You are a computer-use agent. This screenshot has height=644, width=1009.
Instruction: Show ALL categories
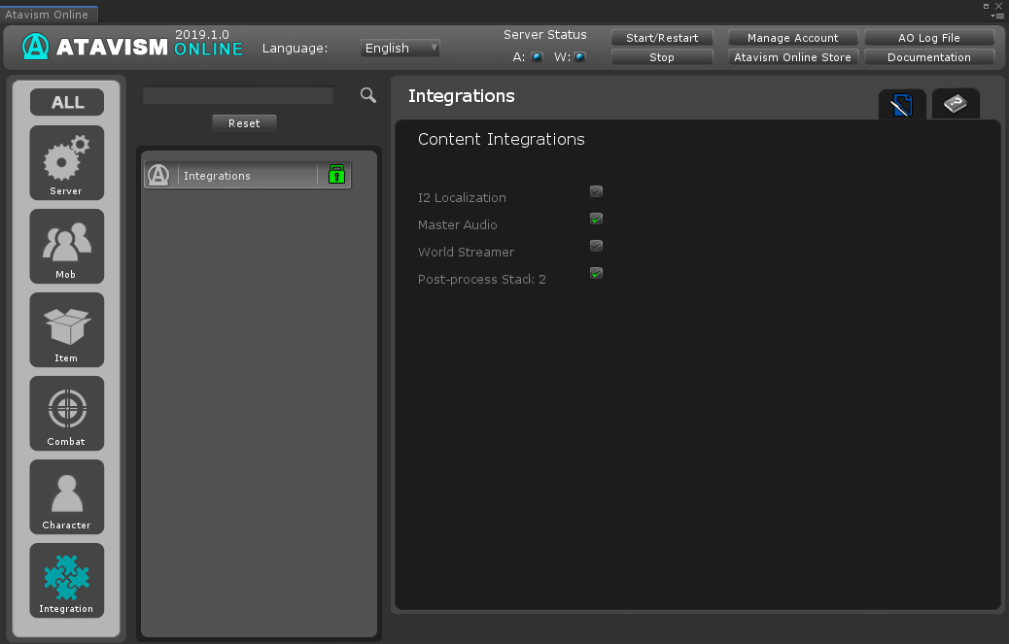click(x=67, y=102)
